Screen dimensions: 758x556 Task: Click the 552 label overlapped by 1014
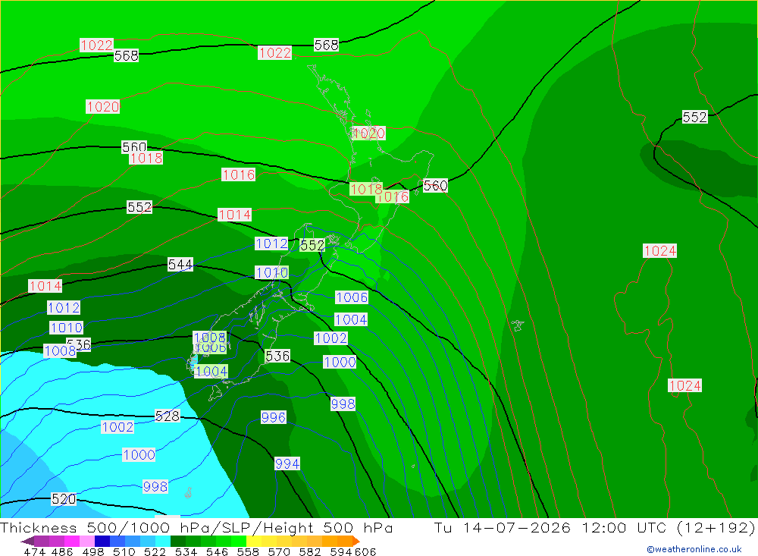tap(139, 207)
